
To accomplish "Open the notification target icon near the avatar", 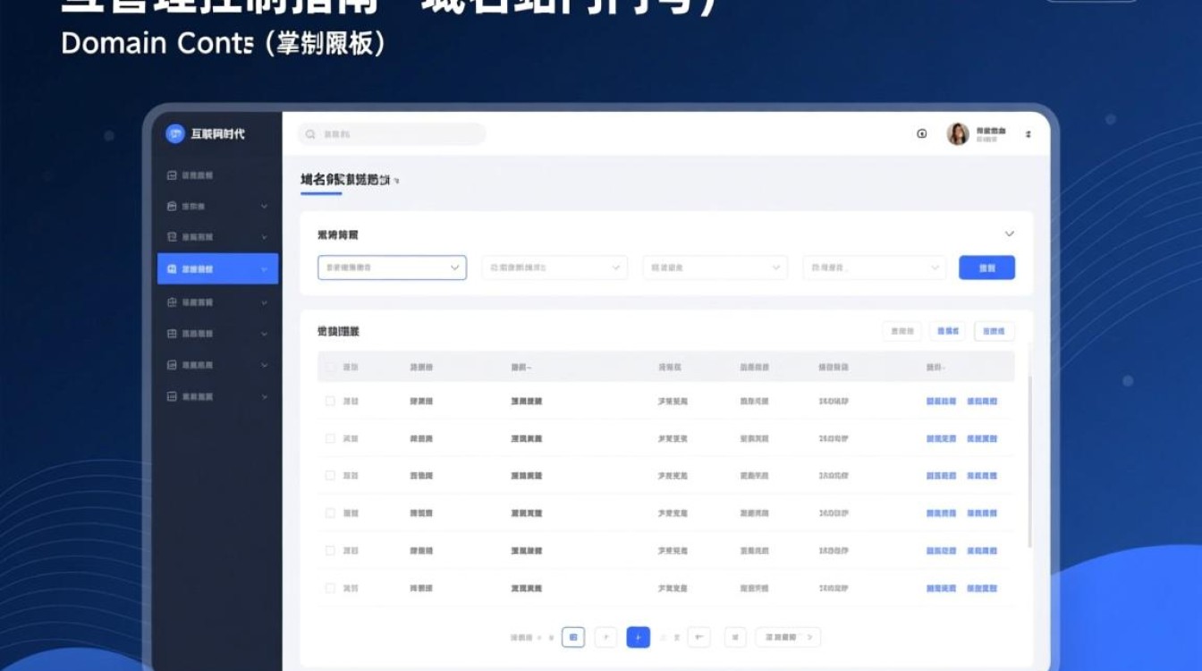I will tap(921, 133).
